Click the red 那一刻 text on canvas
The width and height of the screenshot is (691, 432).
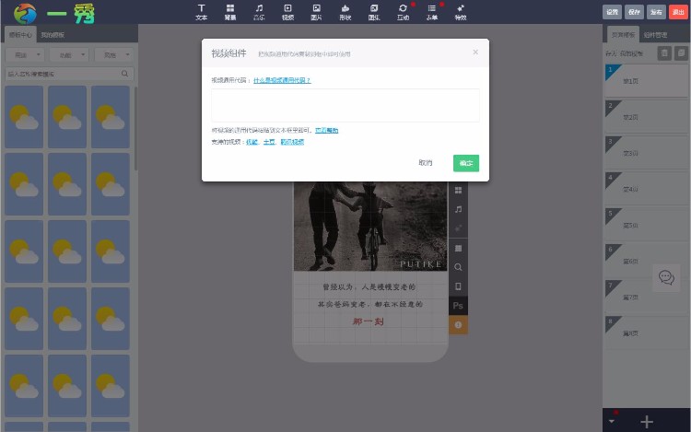[x=368, y=321]
